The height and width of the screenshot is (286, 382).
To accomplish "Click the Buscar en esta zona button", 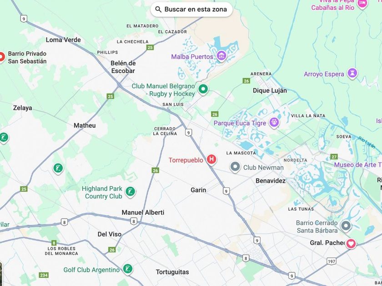I will click(x=191, y=10).
